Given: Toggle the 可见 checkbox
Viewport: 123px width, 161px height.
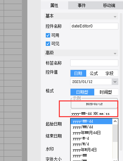Looking at the screenshot, I should click(x=48, y=44).
